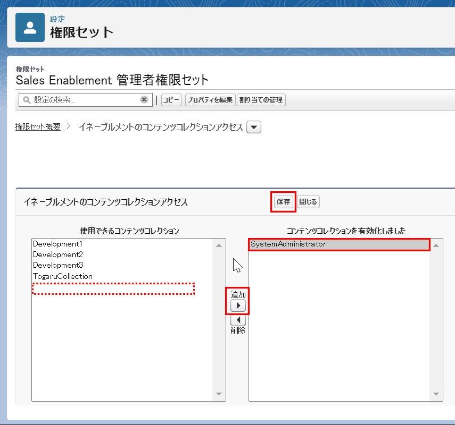The width and height of the screenshot is (455, 425).
Task: Click the プロパティを編集 button
Action: click(210, 100)
